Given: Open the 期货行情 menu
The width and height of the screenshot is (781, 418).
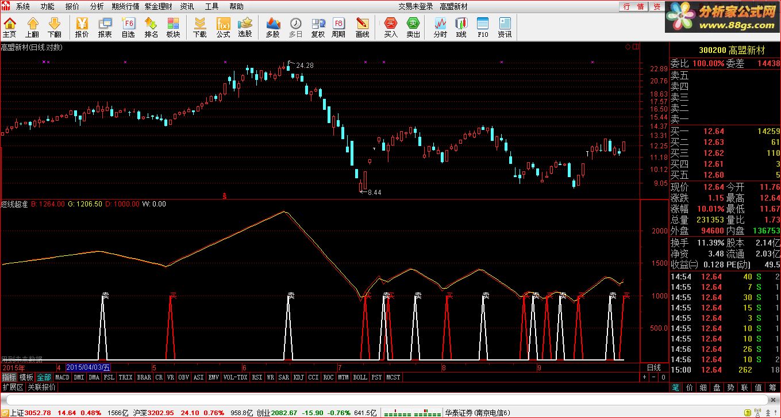Looking at the screenshot, I should [125, 6].
